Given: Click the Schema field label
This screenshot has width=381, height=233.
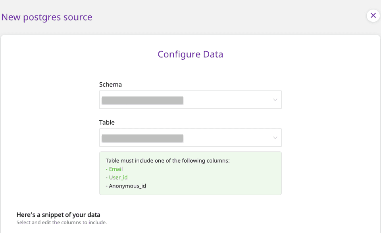Looking at the screenshot, I should point(110,84).
